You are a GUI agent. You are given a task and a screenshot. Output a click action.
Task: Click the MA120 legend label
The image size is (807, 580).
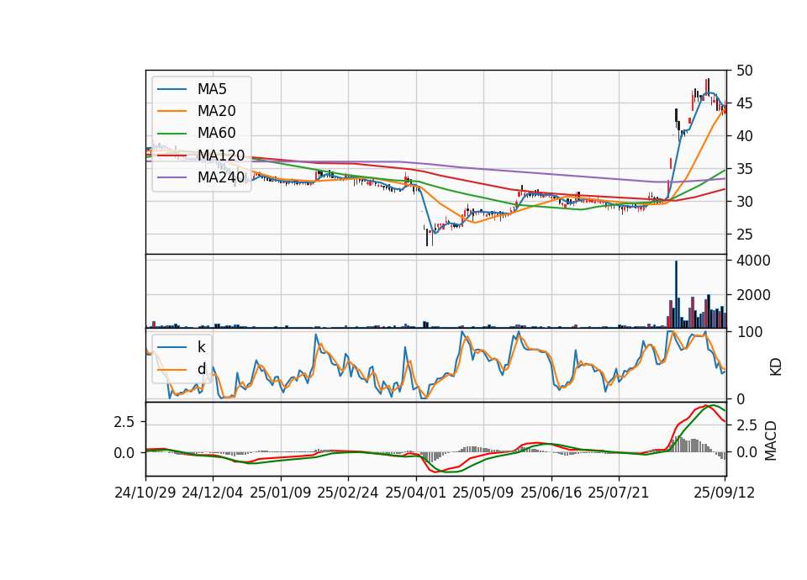[221, 156]
